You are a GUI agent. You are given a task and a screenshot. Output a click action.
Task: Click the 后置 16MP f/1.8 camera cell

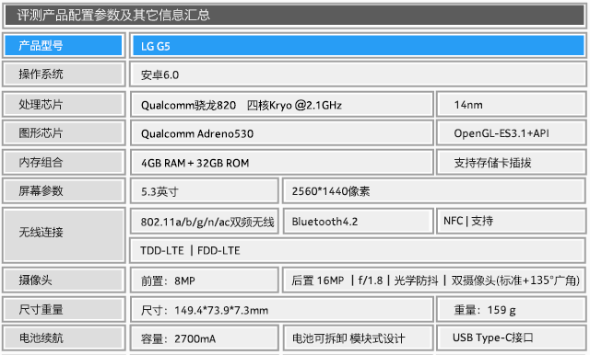(434, 280)
